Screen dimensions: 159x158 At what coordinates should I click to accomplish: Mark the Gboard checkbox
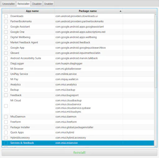tap(6, 53)
